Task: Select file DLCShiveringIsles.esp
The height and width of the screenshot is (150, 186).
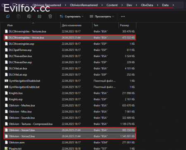Action: tap(70, 44)
